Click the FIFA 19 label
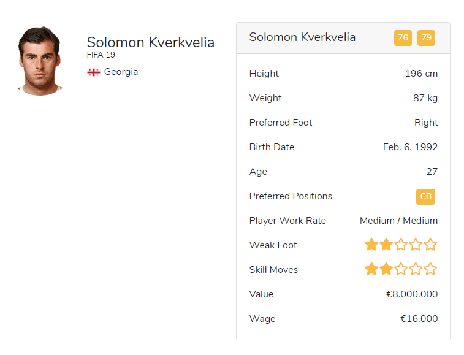The image size is (464, 355). click(x=101, y=55)
